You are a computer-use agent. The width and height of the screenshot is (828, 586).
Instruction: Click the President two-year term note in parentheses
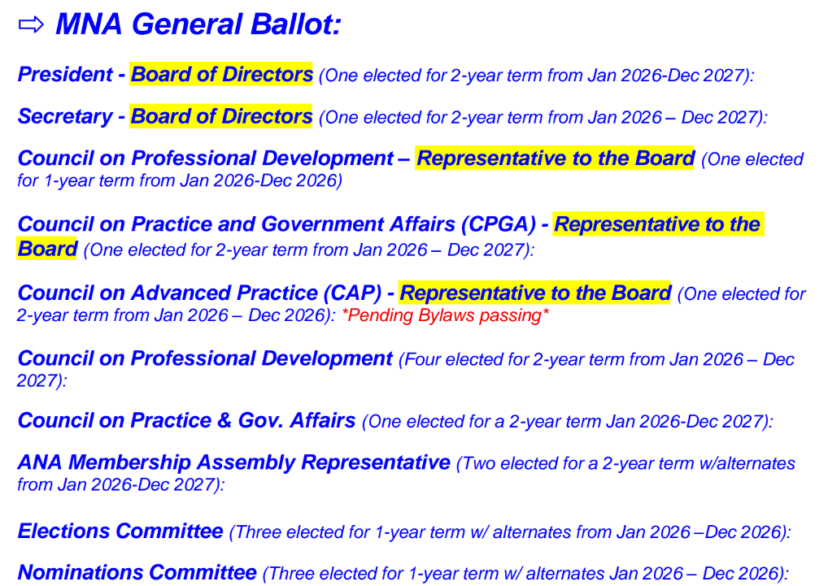pos(537,76)
